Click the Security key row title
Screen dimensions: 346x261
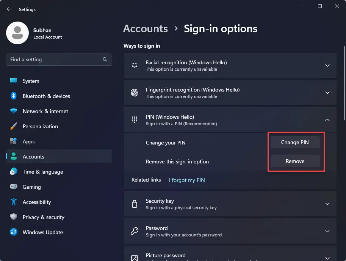(160, 201)
